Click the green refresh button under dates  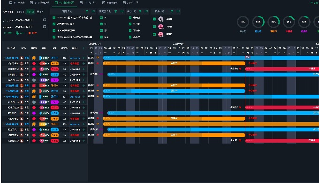[x=8, y=33]
